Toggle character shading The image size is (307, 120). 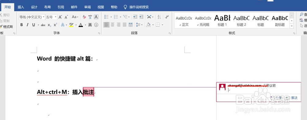90,25
